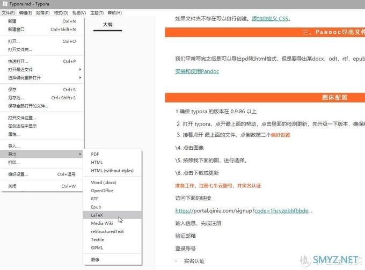Choose 导入... menu entry
This screenshot has width=365, height=270.
click(x=42, y=146)
